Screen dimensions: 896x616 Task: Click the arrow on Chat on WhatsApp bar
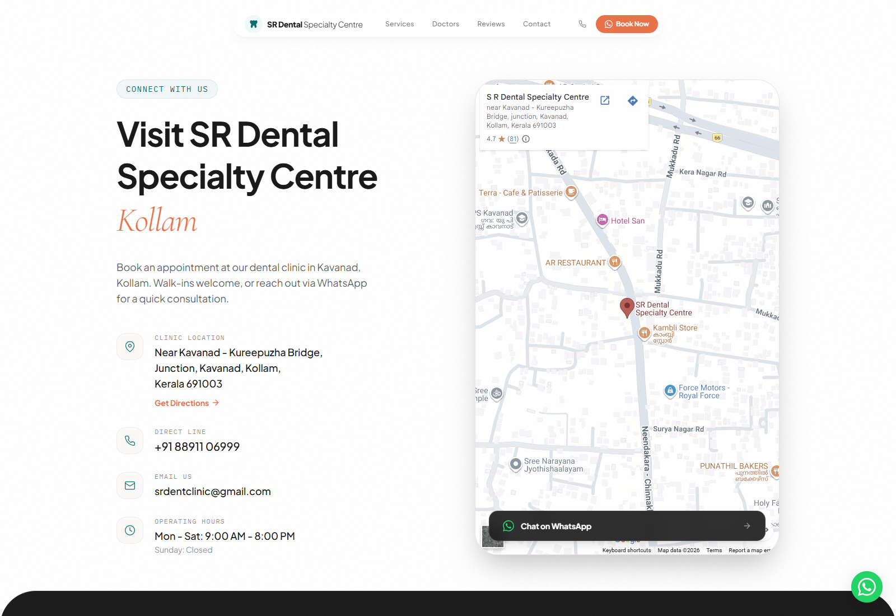pos(746,526)
